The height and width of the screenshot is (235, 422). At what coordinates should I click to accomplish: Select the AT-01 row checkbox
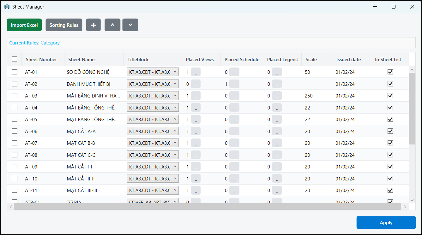(15, 72)
